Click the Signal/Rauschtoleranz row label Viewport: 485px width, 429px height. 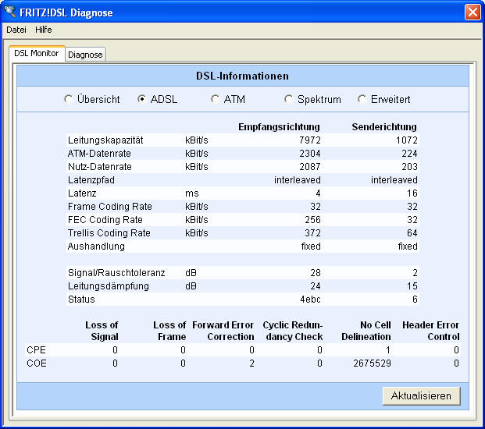116,273
